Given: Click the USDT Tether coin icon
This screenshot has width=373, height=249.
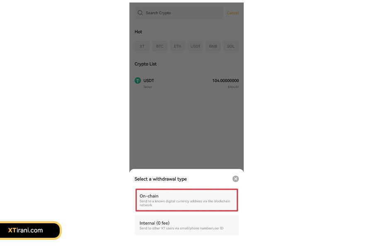Looking at the screenshot, I should point(138,81).
